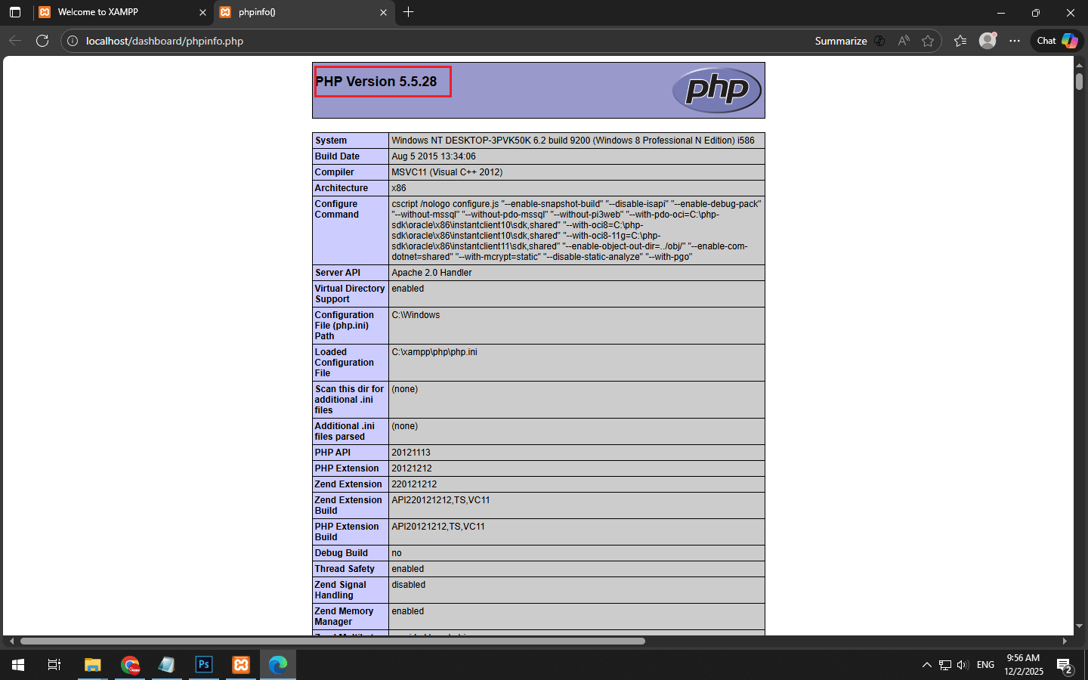
Task: Click the localhost address bar
Action: pyautogui.click(x=378, y=41)
